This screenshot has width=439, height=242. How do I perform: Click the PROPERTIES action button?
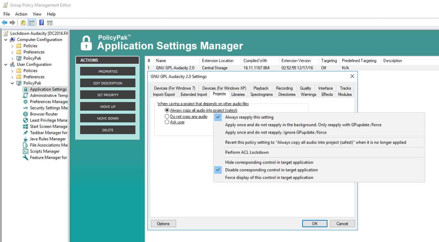pyautogui.click(x=108, y=71)
